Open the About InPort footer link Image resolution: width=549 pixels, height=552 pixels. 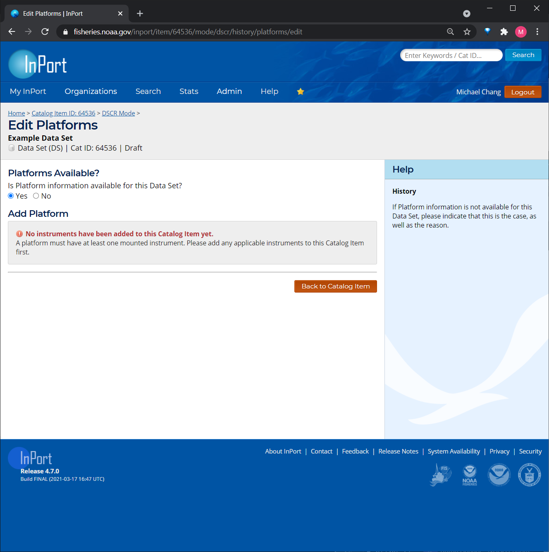pos(283,451)
